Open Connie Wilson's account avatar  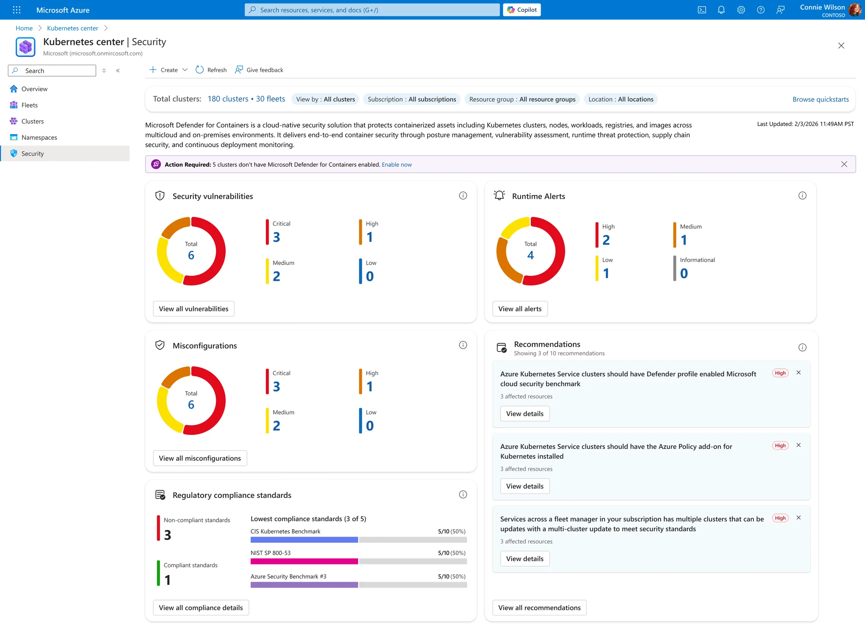[854, 10]
